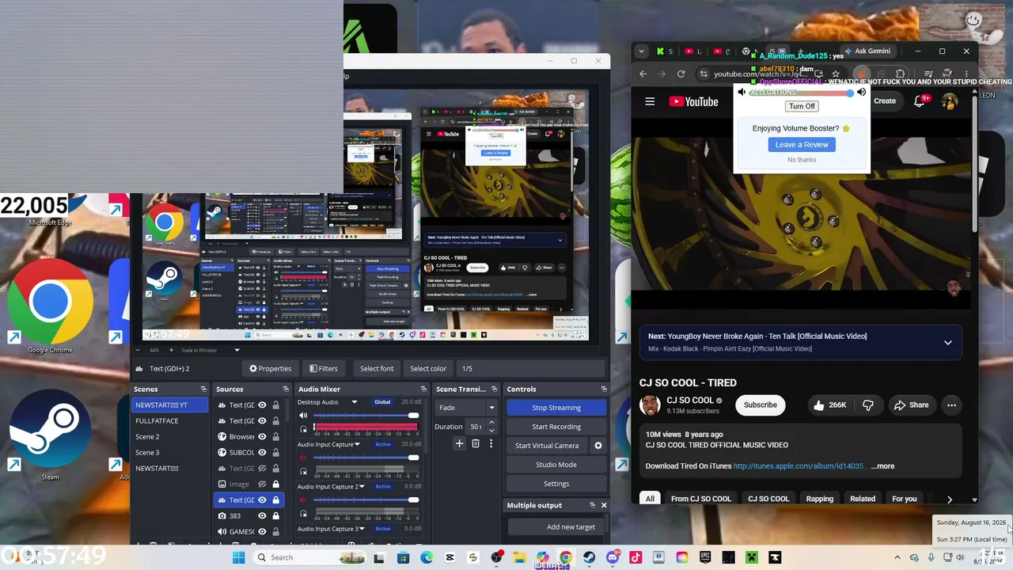Go to YouTube home via logo
The height and width of the screenshot is (570, 1013).
pyautogui.click(x=693, y=101)
